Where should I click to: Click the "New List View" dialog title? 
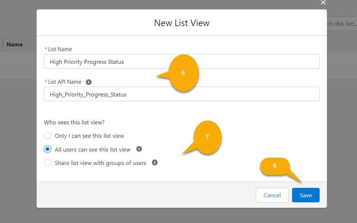[x=181, y=23]
